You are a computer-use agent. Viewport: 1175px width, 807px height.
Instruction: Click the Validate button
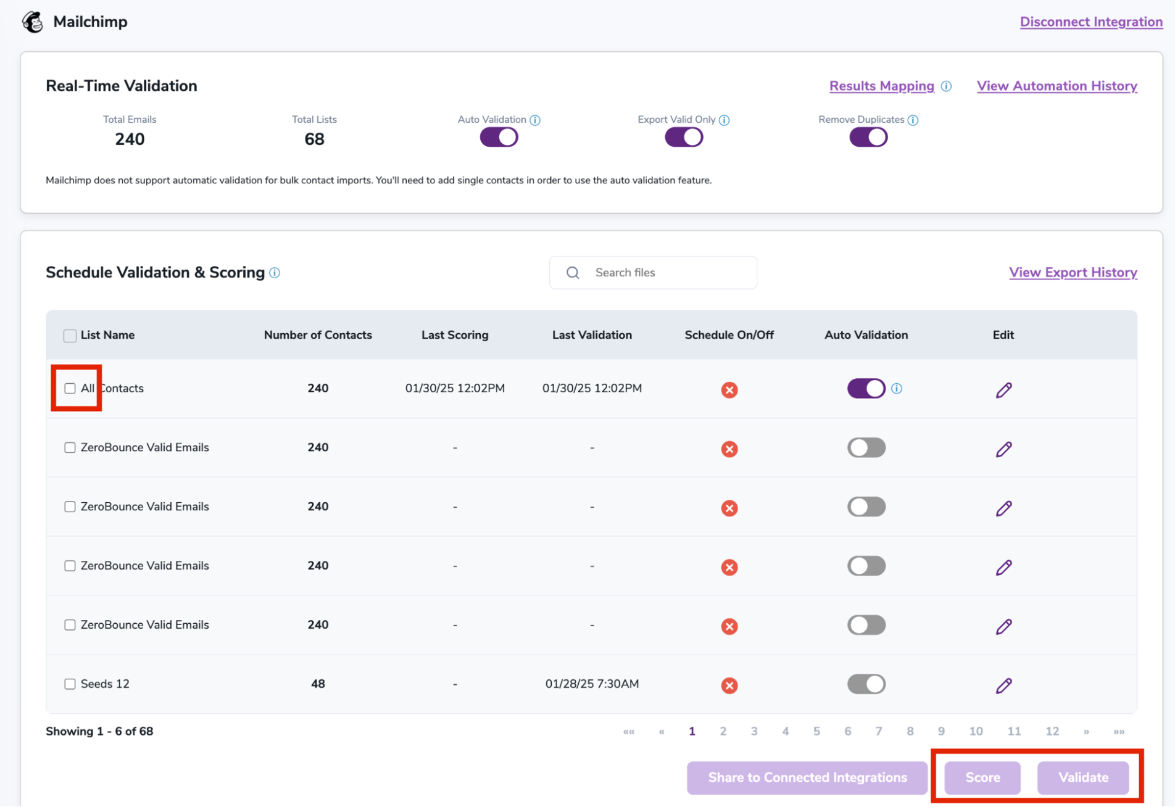[x=1083, y=778]
